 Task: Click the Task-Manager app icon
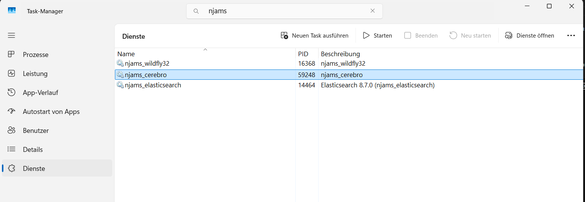tap(12, 11)
